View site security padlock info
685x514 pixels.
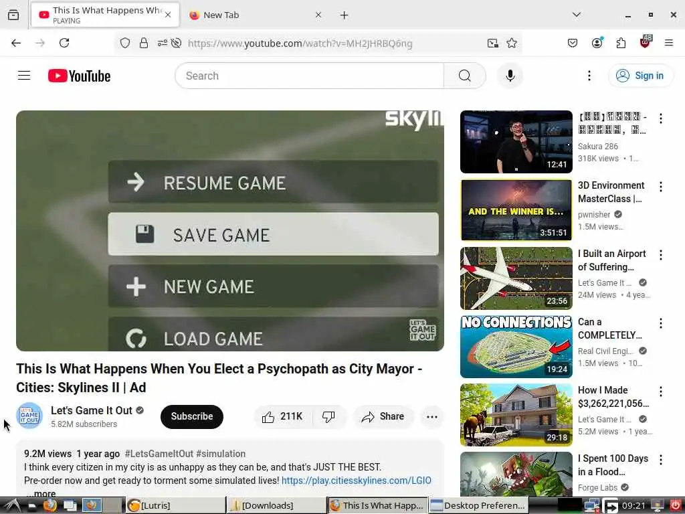click(x=143, y=43)
